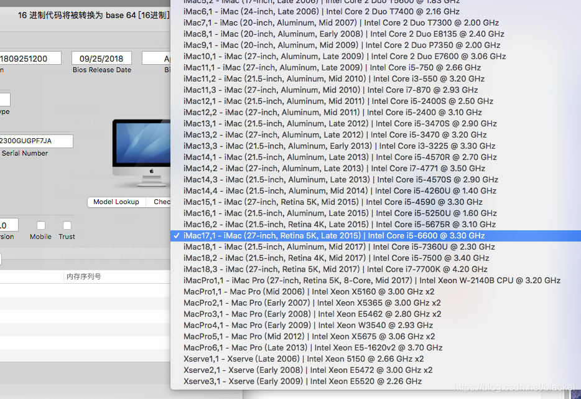The width and height of the screenshot is (581, 399).
Task: Pick iMac14,3 Core i5-4570S model
Action: [x=376, y=179]
